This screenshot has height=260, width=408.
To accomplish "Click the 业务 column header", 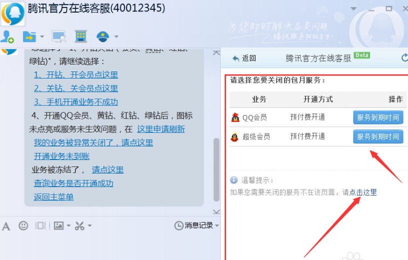I will [259, 99].
